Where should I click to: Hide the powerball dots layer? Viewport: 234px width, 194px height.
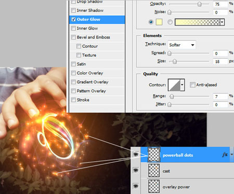[x=136, y=154]
